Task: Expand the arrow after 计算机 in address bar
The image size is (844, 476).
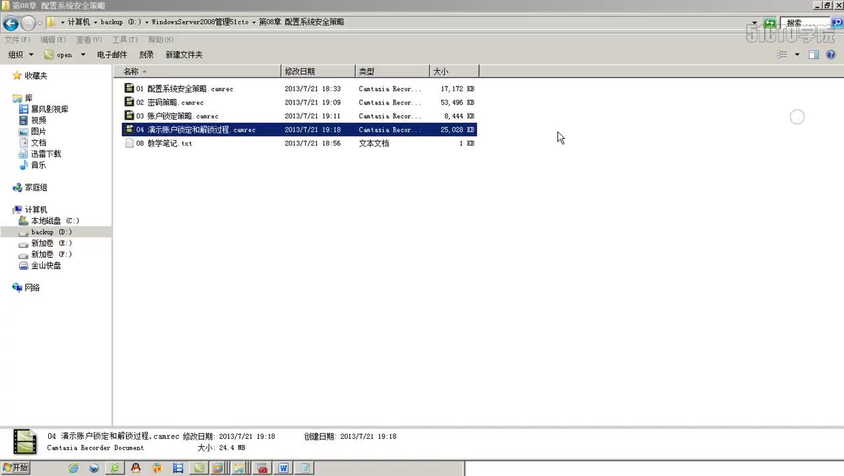Action: click(95, 22)
